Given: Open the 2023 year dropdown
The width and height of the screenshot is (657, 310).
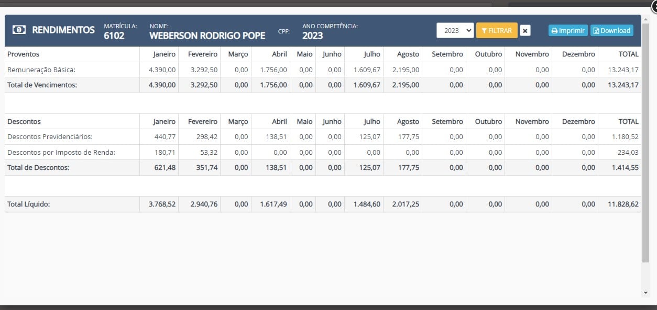Looking at the screenshot, I should [455, 31].
